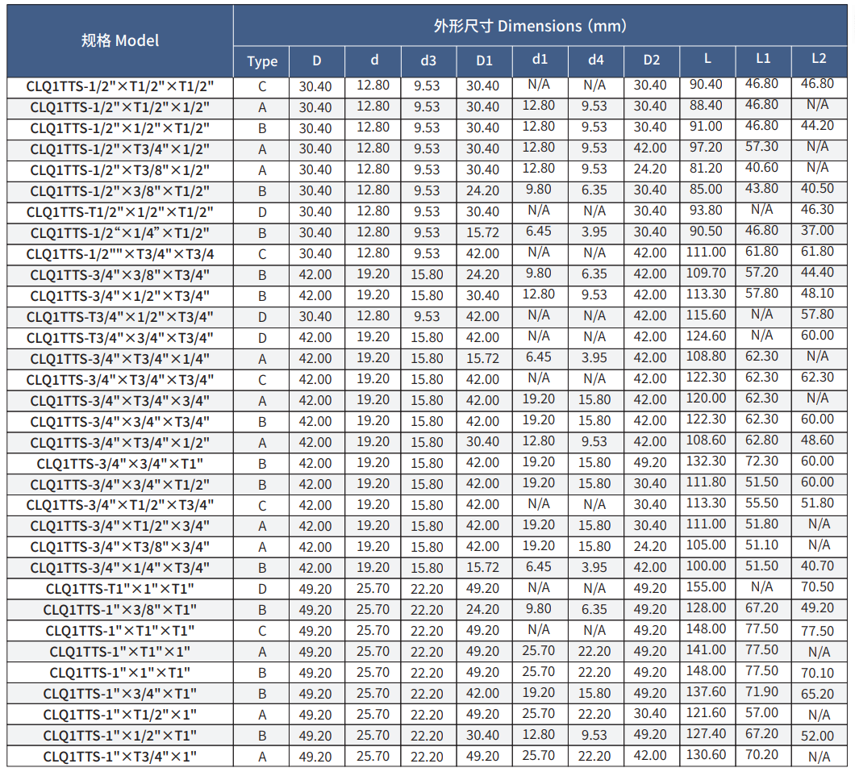Select model CLQ1TTS-1"×T1"×T1"
This screenshot has height=772, width=855.
(120, 632)
